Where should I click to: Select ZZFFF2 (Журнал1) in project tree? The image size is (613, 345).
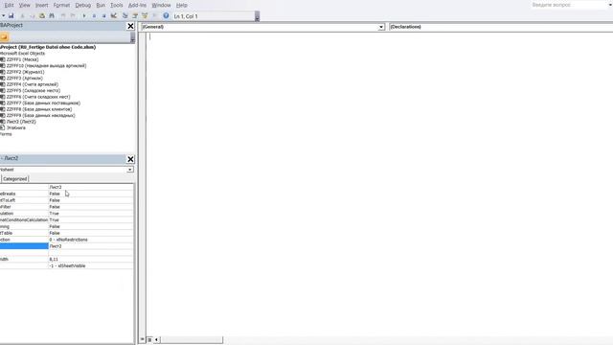[25, 72]
